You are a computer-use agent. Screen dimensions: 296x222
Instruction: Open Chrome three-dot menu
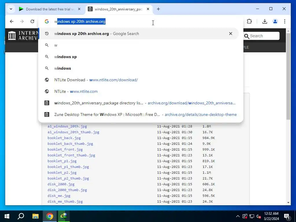[x=285, y=21]
